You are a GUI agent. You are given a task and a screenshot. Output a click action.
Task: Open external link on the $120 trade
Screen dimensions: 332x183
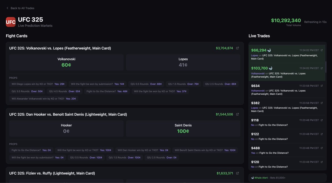(321, 162)
